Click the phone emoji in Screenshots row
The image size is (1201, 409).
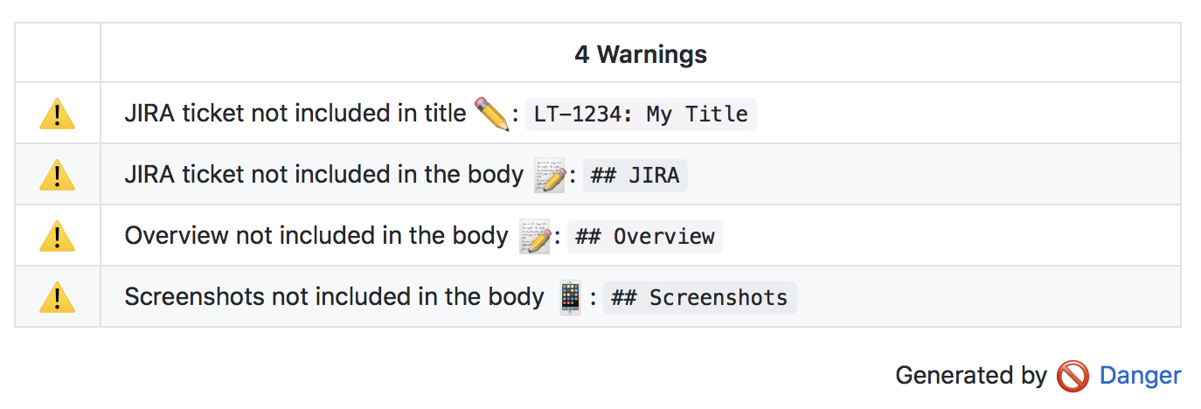570,298
